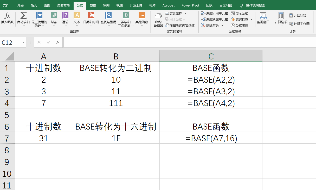
Task: Click in the formula bar input field
Action: coord(189,42)
